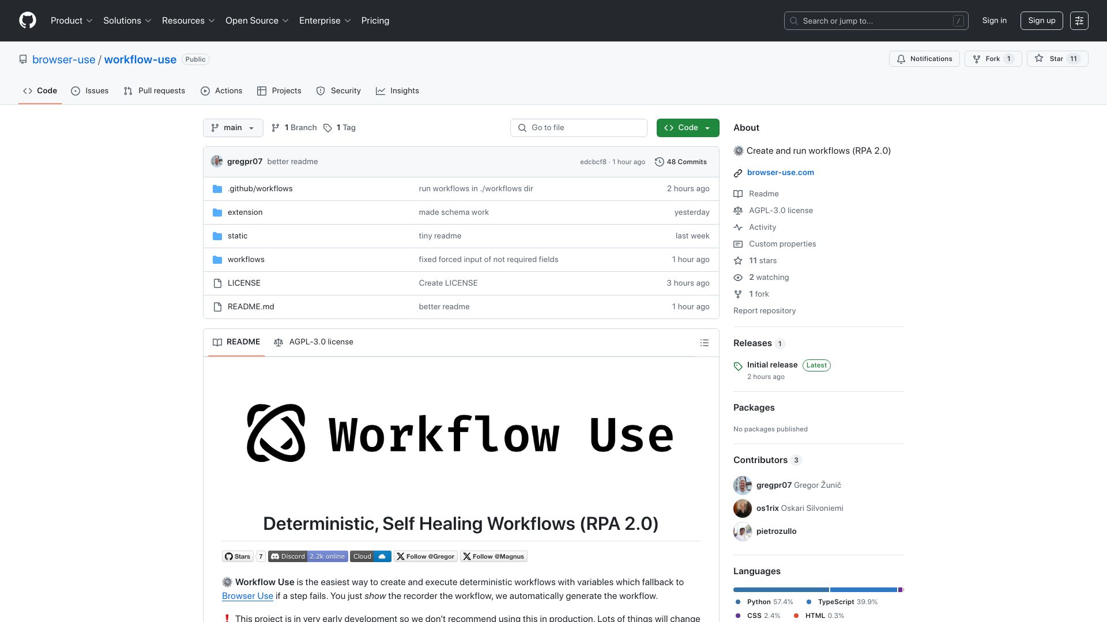Viewport: 1107px width, 622px height.
Task: Expand the main branch selector
Action: coord(233,128)
